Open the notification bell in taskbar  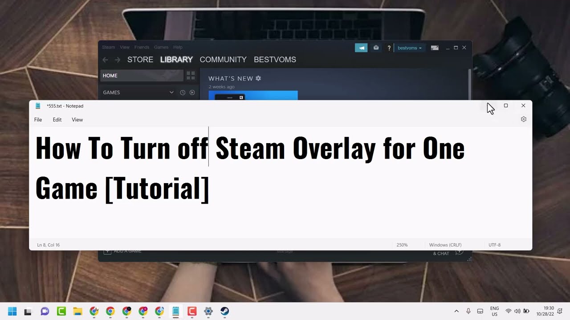click(560, 312)
